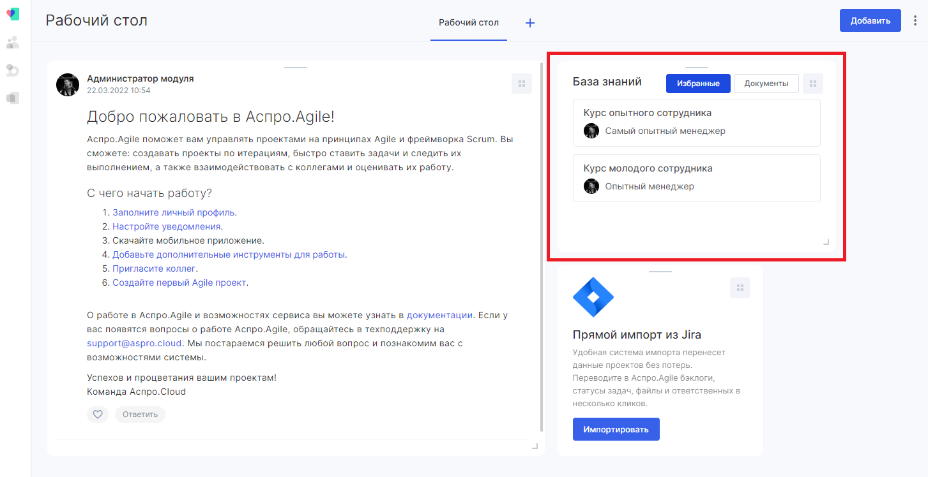Click the support@aspro.cloud email link
The width and height of the screenshot is (928, 477).
click(134, 343)
